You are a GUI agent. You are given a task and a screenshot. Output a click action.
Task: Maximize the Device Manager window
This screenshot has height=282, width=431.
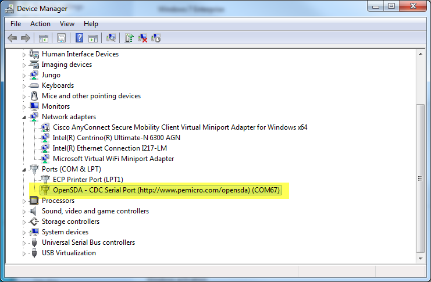pos(391,6)
